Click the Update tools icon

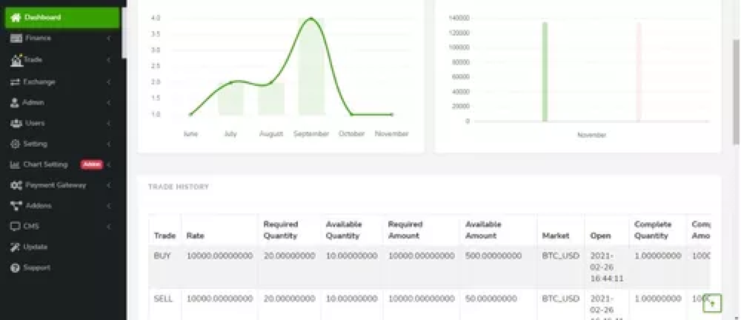15,247
